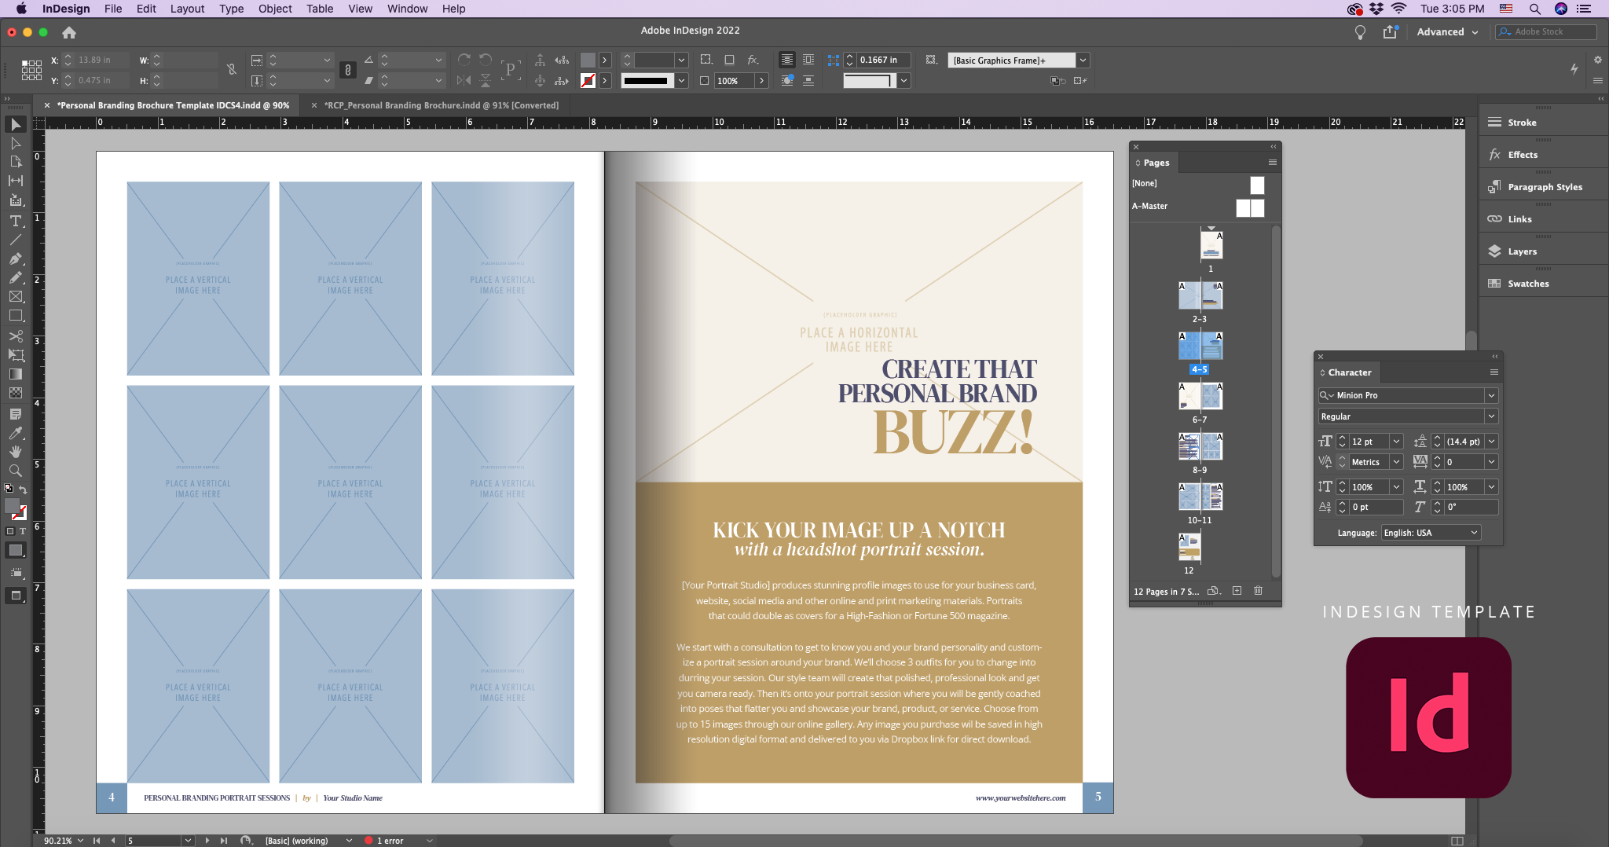Image resolution: width=1609 pixels, height=847 pixels.
Task: Select the Scissors tool in the toolbar
Action: click(16, 336)
